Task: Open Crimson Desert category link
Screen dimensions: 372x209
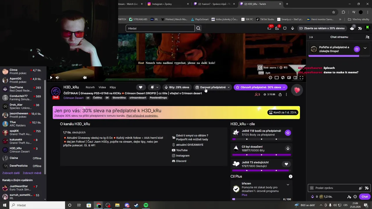Action: [74, 98]
